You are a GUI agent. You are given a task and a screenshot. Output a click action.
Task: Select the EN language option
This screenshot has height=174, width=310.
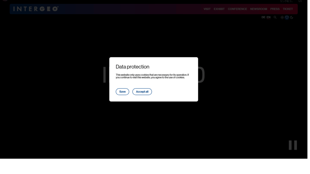(269, 17)
